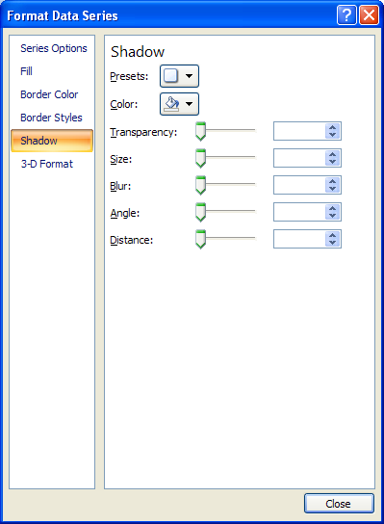Increase Distance with the up spinner arrow

tap(333, 235)
